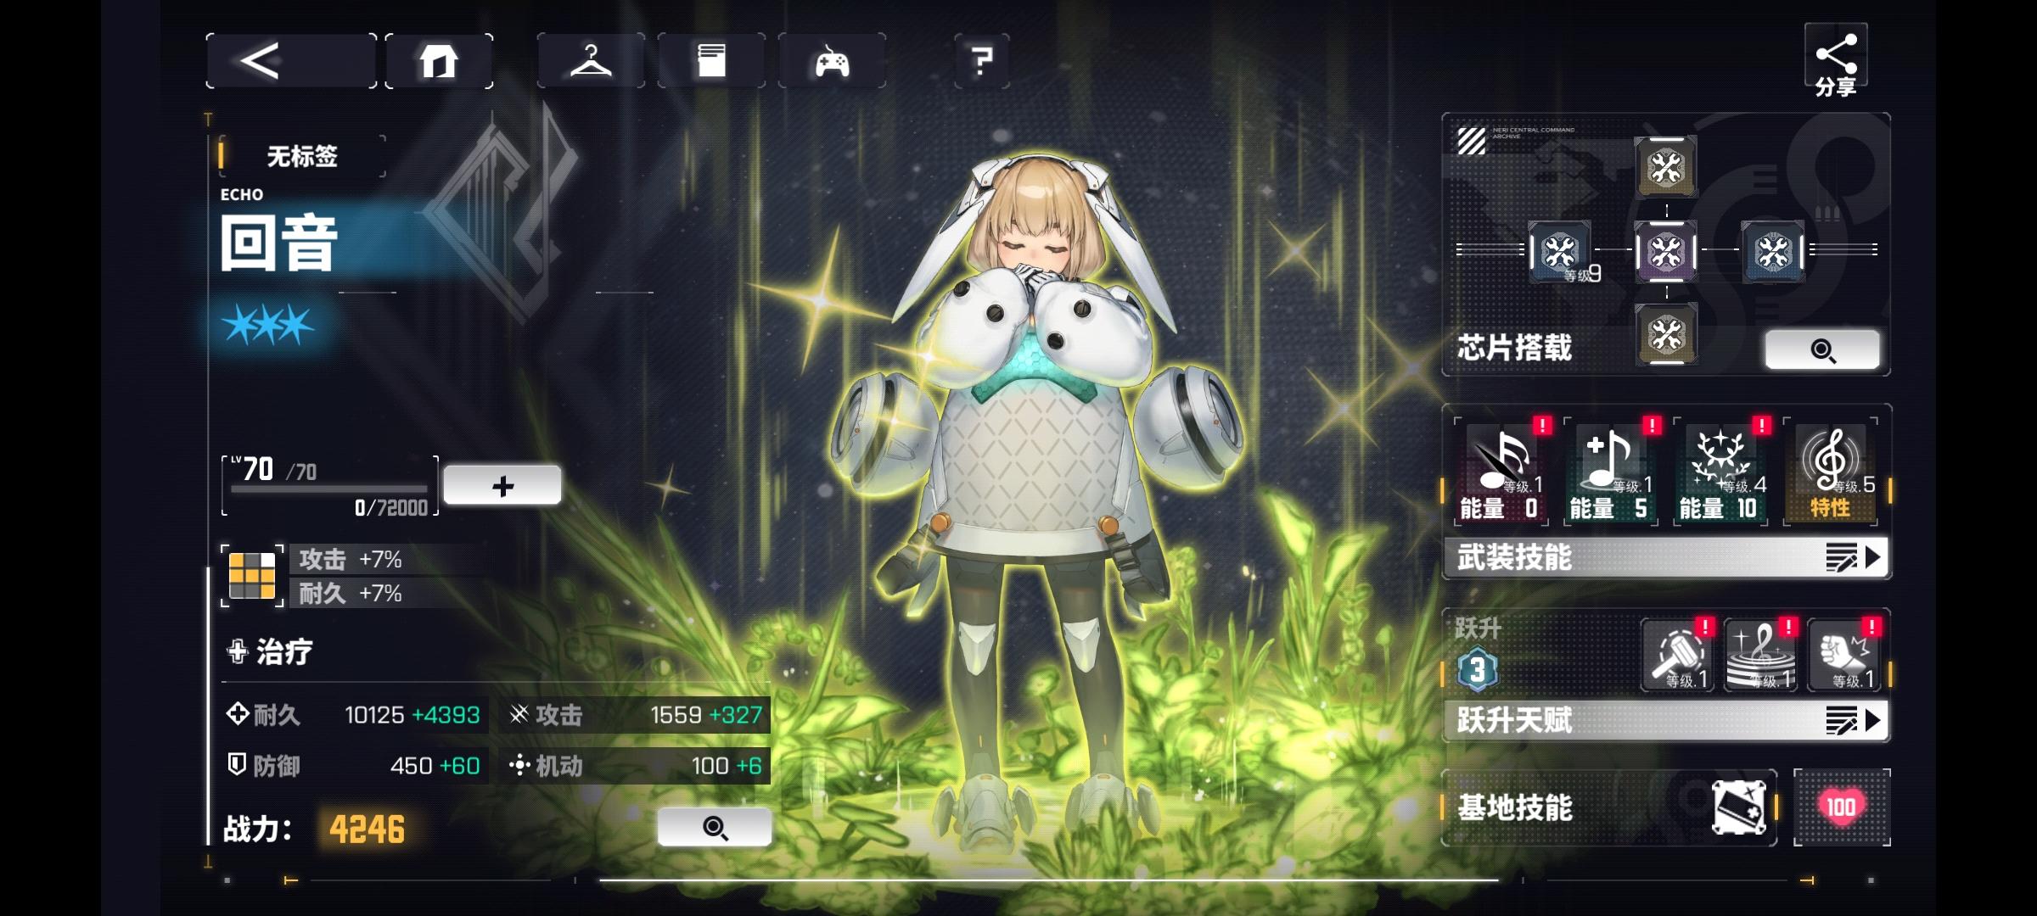Image resolution: width=2037 pixels, height=916 pixels.
Task: Open the outfit hanger icon
Action: pos(591,61)
